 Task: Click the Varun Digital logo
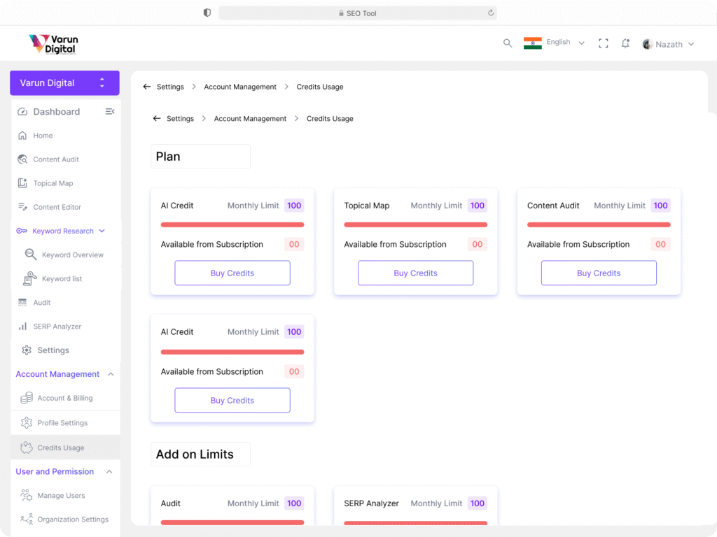pyautogui.click(x=53, y=44)
